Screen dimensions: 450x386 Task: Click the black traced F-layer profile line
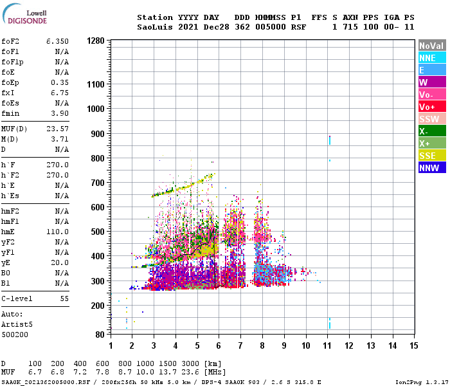215,259
